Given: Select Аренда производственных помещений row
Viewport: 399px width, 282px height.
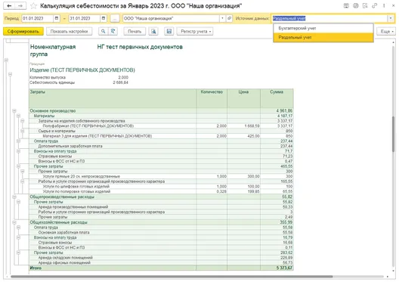Looking at the screenshot, I should pos(161,207).
